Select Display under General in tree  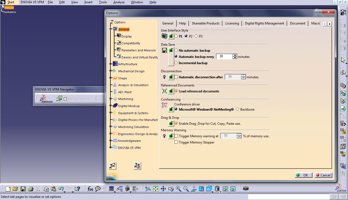126,36
